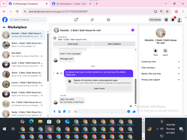This screenshot has height=140, width=187.
Task: Click the Find friends button
Action: click(155, 20)
